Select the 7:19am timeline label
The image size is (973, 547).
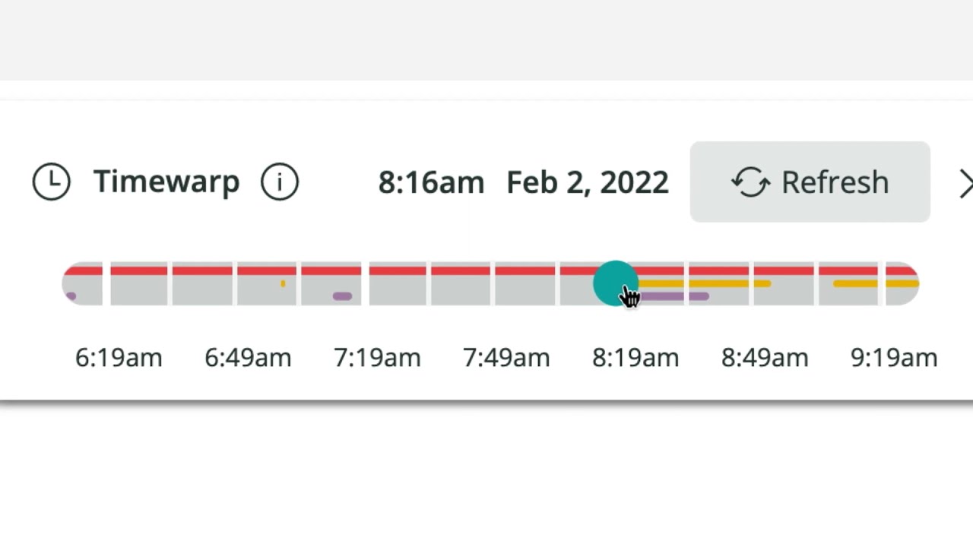377,358
